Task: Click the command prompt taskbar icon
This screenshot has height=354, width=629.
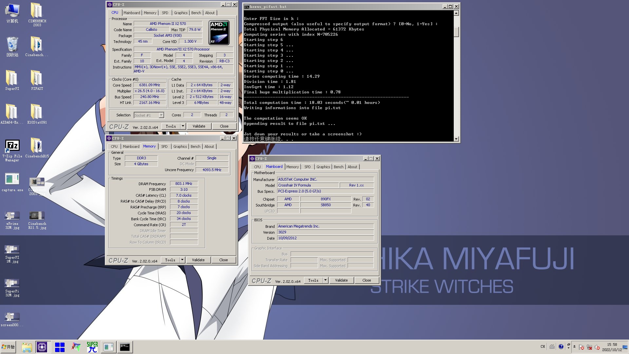Action: [125, 347]
